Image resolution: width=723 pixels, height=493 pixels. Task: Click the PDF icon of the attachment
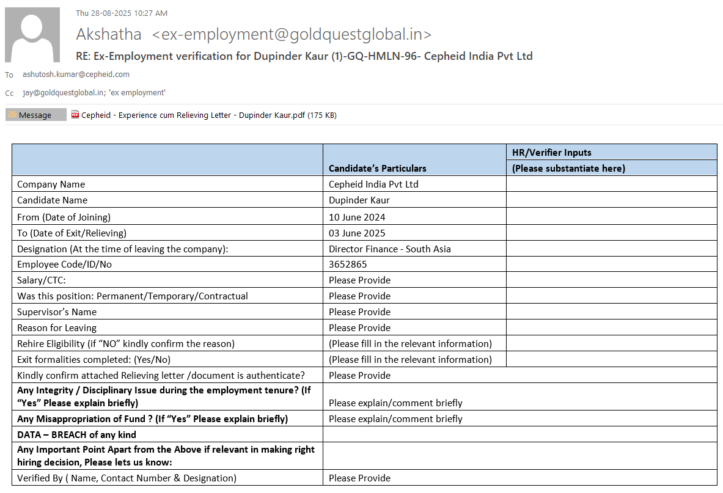[x=75, y=115]
